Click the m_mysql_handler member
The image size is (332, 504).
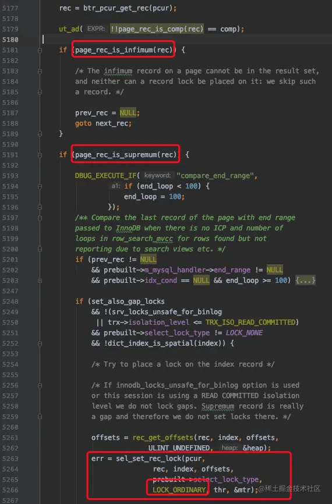[x=175, y=270]
